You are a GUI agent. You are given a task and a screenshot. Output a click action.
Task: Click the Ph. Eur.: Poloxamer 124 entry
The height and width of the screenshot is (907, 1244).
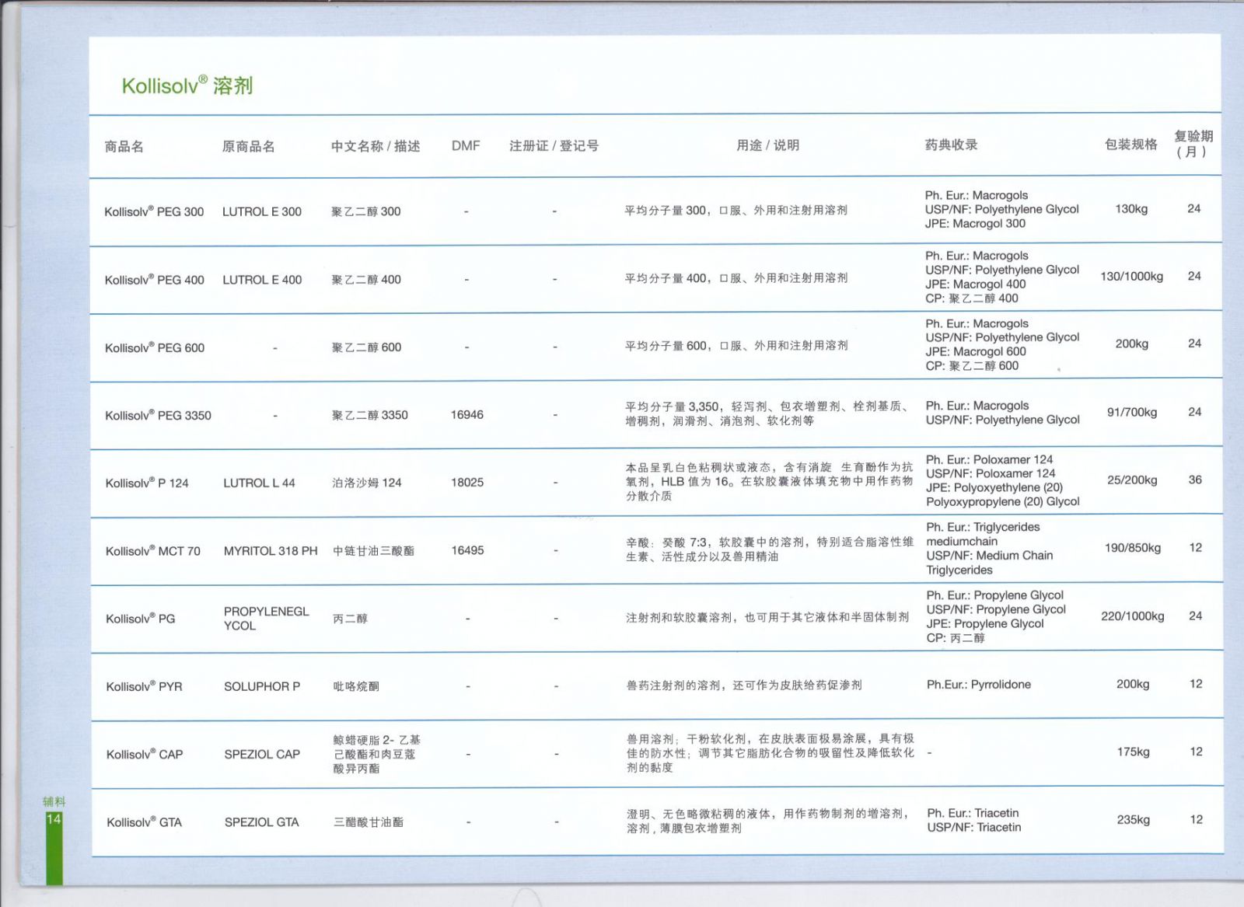pos(990,459)
